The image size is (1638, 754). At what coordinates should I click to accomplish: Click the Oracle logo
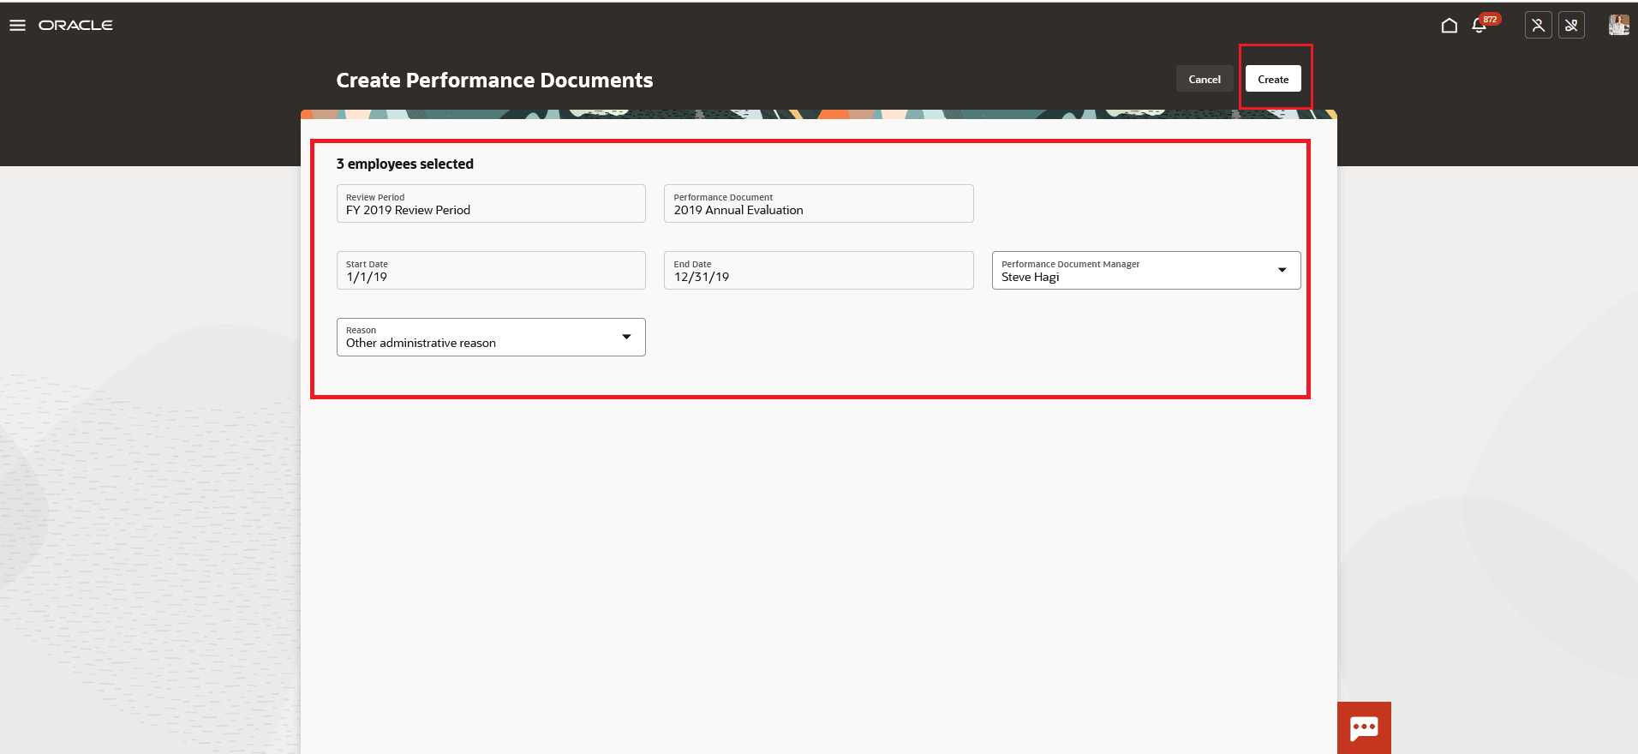[75, 26]
